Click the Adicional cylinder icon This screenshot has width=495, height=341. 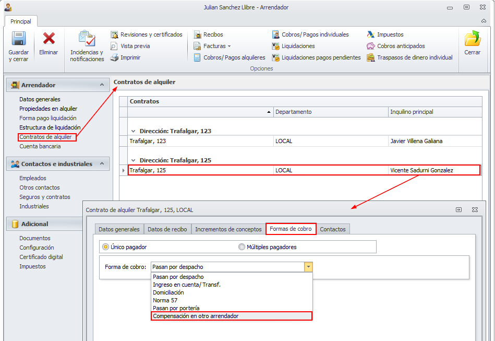pos(15,224)
